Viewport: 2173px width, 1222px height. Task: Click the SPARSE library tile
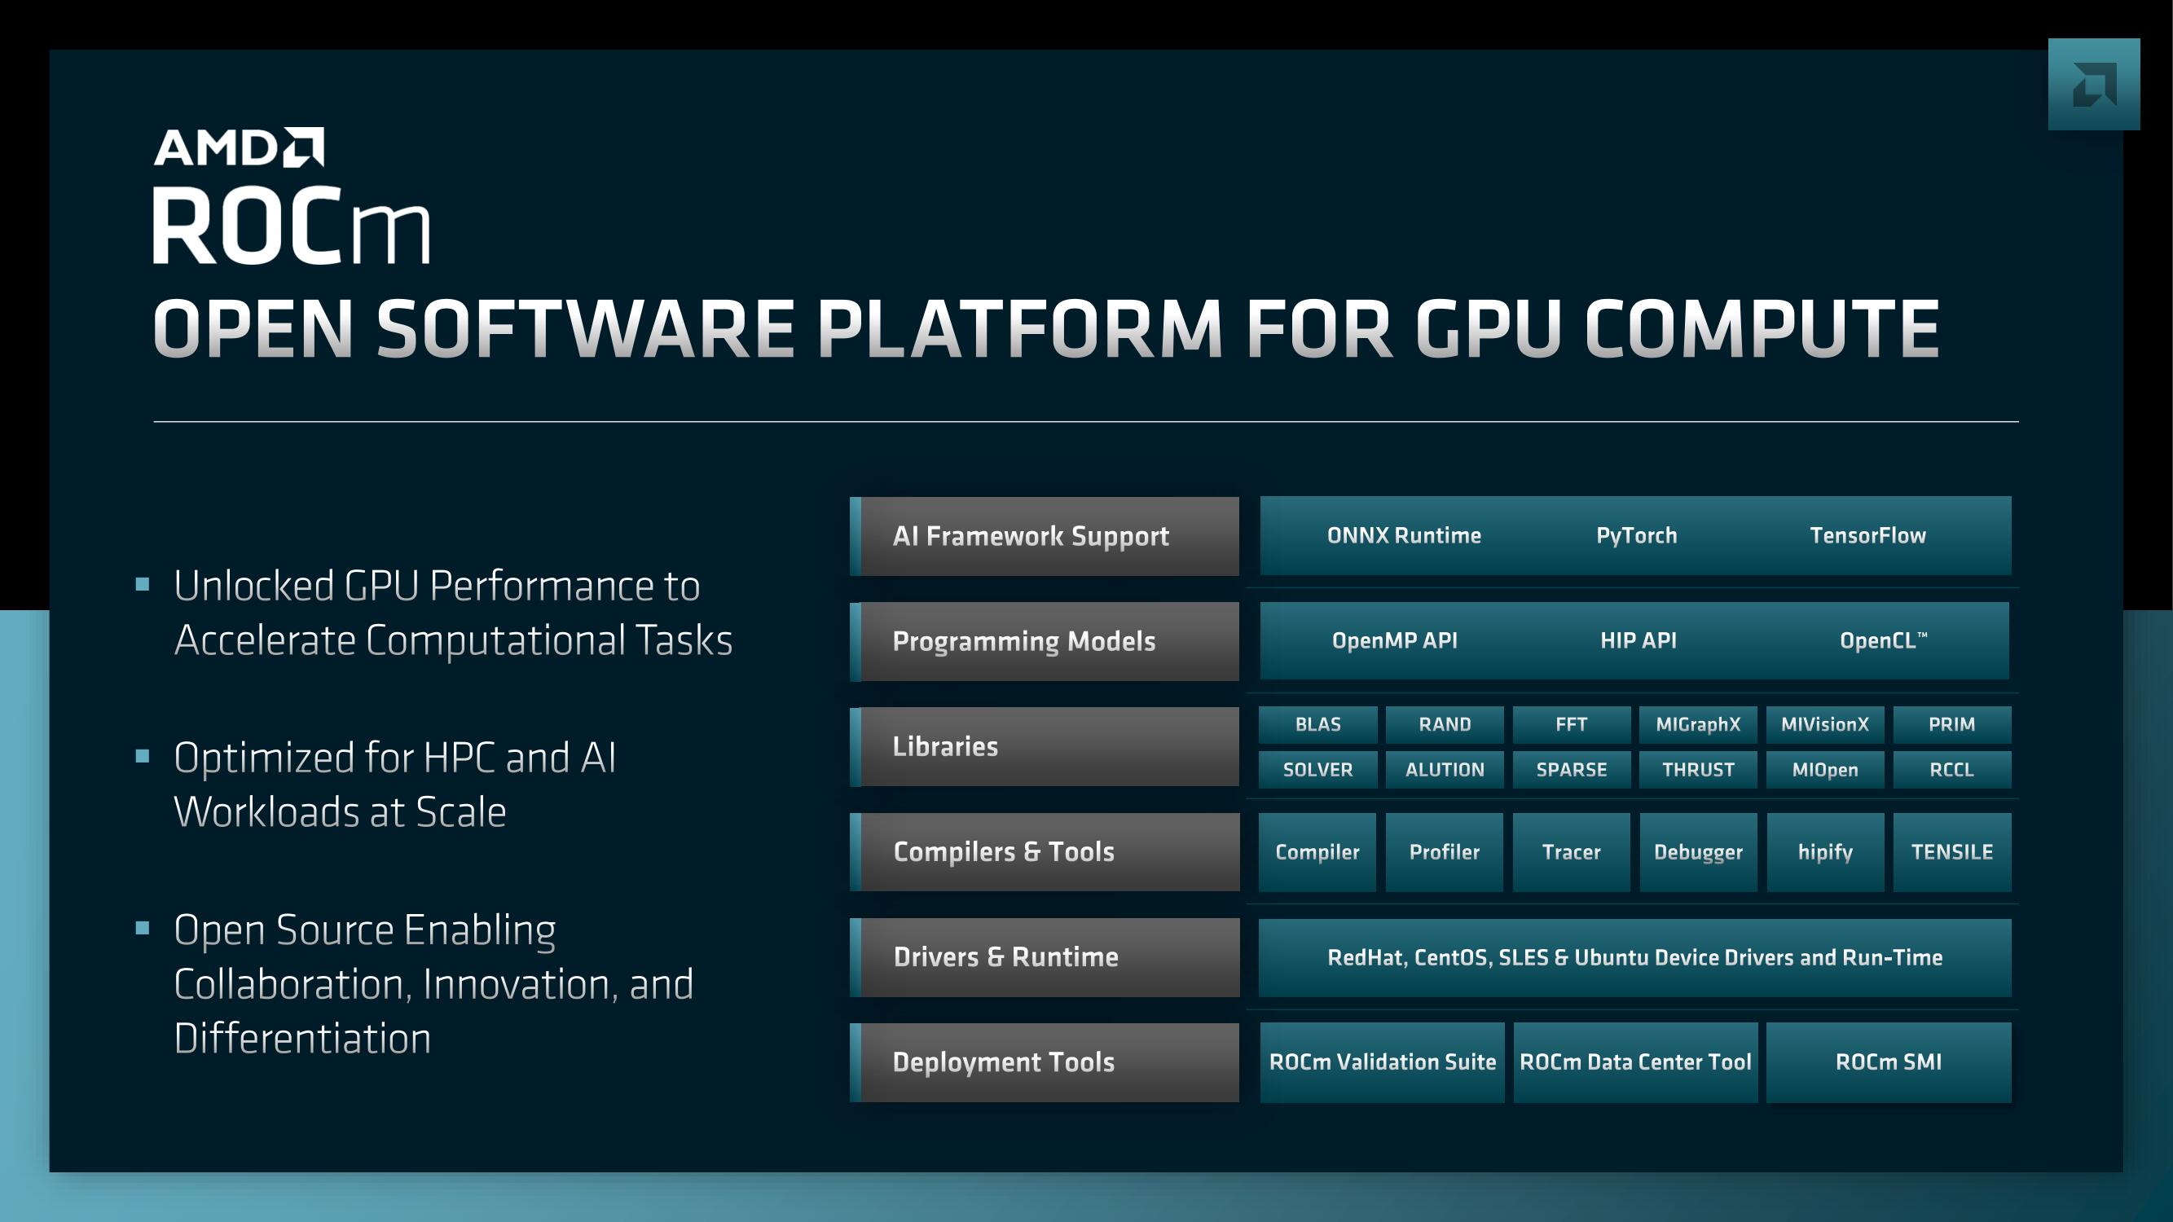(x=1572, y=770)
